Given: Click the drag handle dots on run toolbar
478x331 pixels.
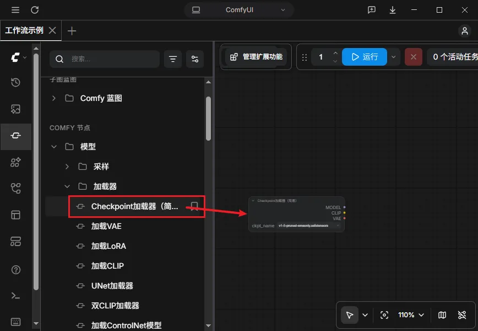Looking at the screenshot, I should pyautogui.click(x=304, y=57).
